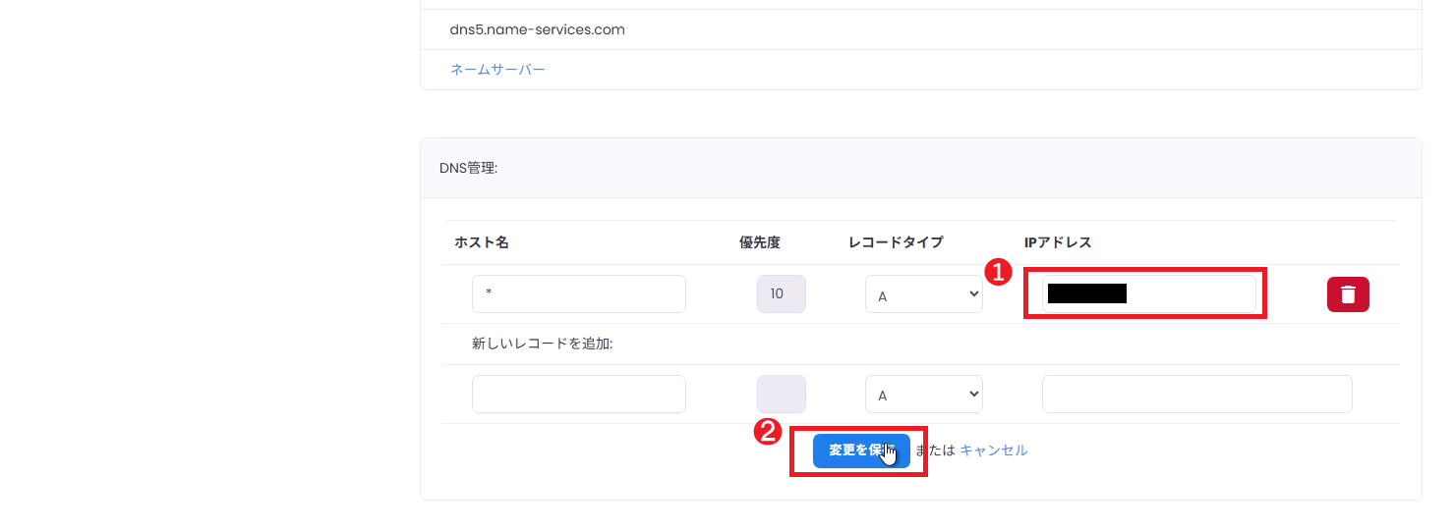
Task: Click the priority field showing 10
Action: pyautogui.click(x=781, y=294)
